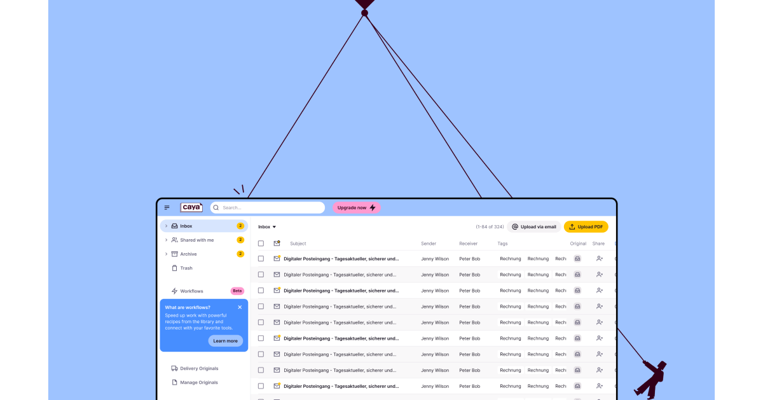Click the unread envelope icon in the first email row
The image size is (763, 400).
pyautogui.click(x=277, y=258)
